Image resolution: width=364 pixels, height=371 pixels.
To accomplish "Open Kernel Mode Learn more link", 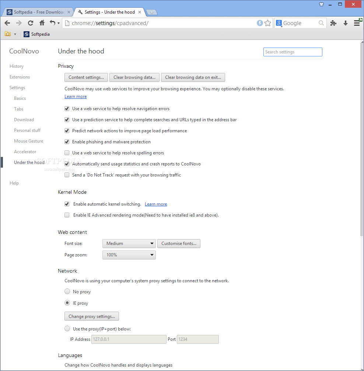I will (156, 204).
